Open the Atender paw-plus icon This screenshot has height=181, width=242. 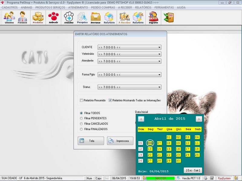[69, 17]
